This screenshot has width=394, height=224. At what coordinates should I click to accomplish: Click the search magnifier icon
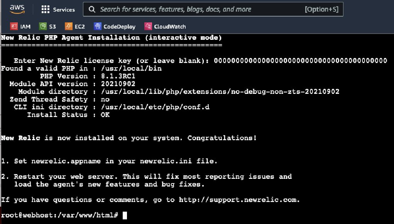(x=92, y=9)
